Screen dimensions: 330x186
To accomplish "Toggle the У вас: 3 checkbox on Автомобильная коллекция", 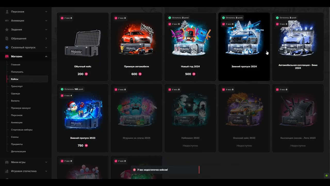I will pos(277,24).
